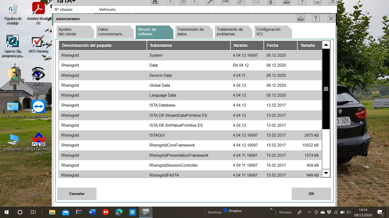Image resolution: width=389 pixels, height=218 pixels.
Task: Click Cortana search circle on taskbar
Action: 20,212
